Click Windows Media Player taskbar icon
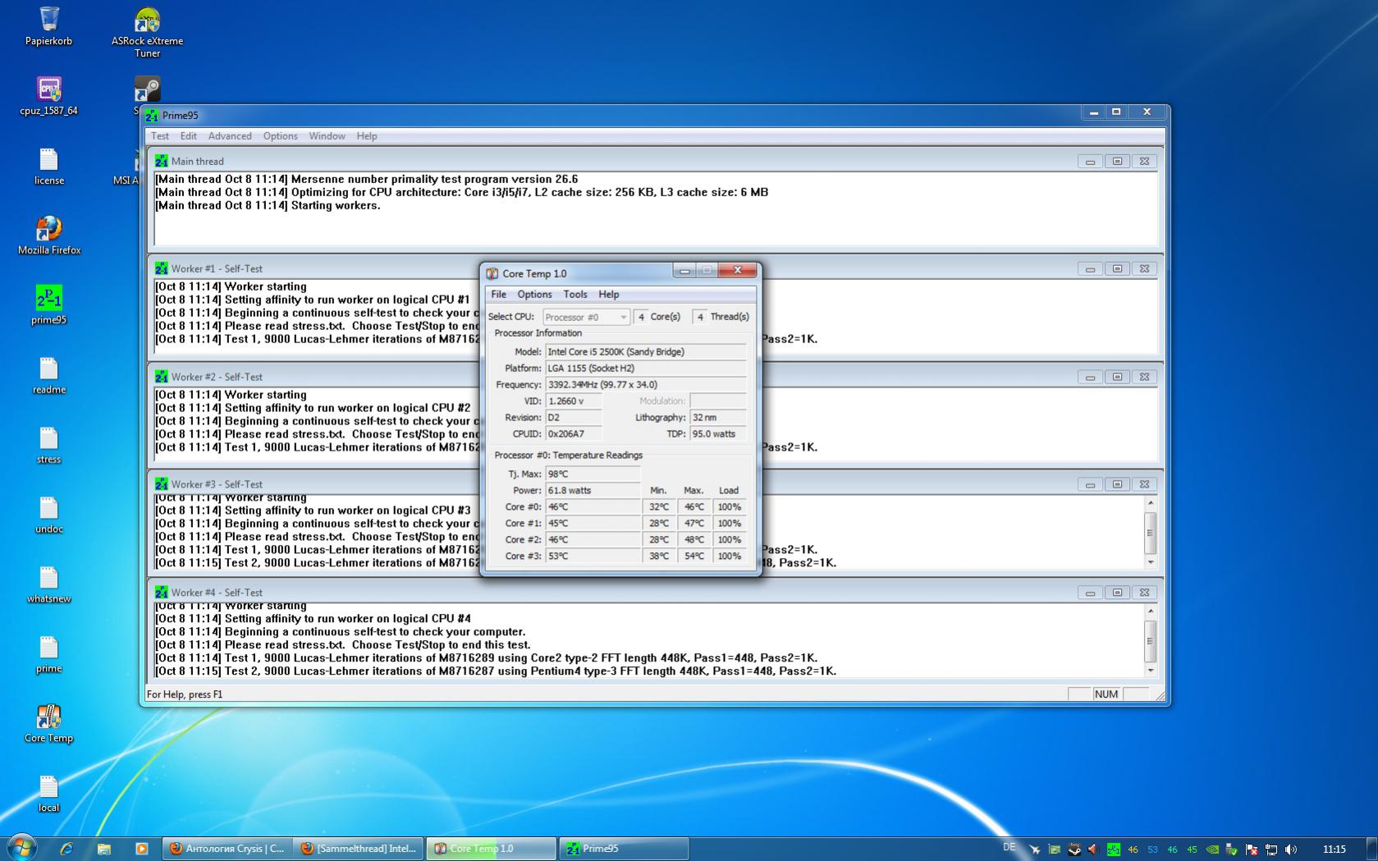 141,849
